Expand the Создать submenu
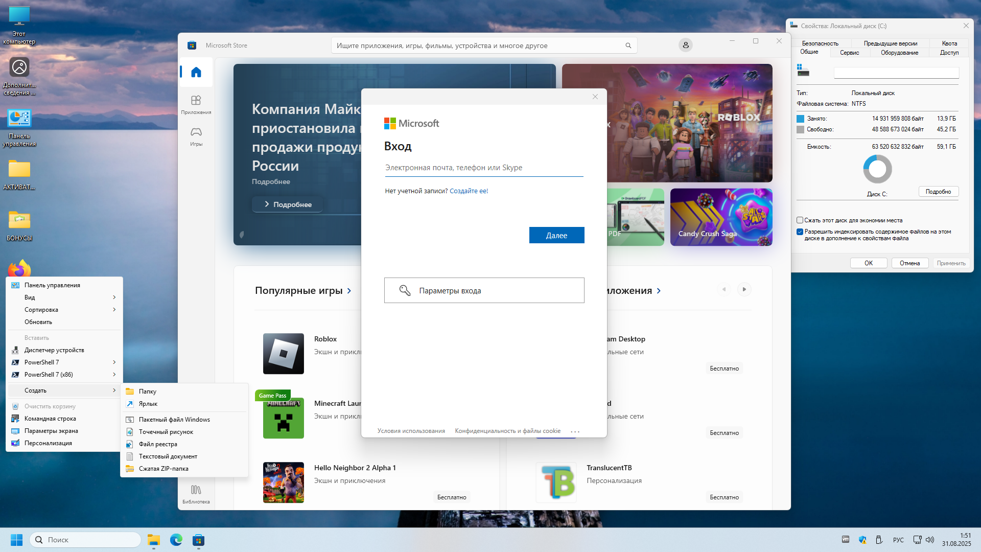981x552 pixels. pos(64,390)
